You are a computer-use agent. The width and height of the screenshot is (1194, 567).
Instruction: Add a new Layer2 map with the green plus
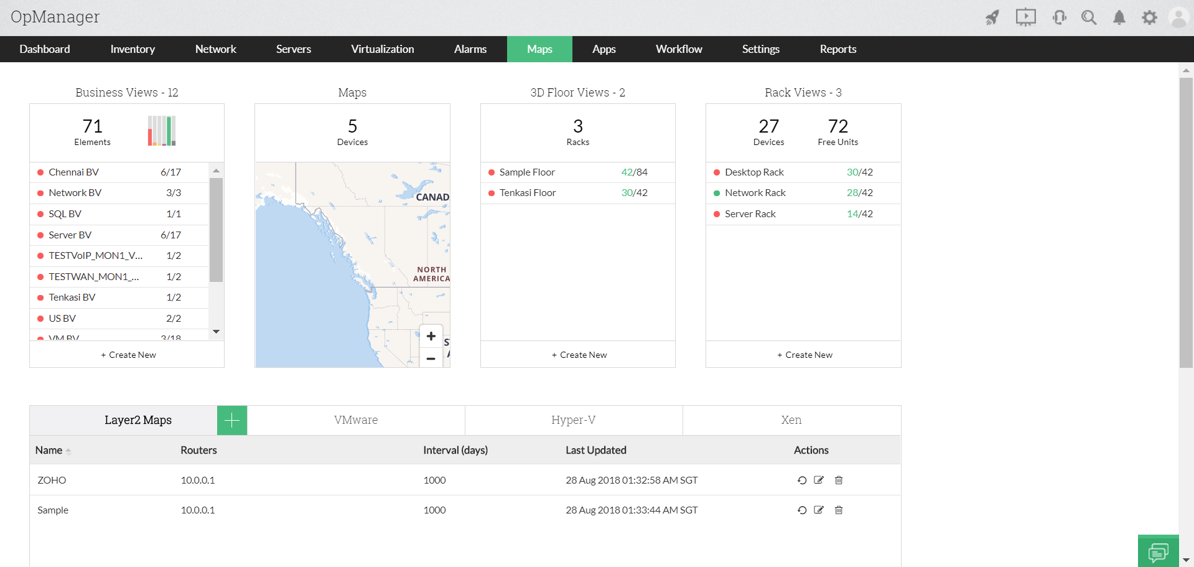tap(231, 420)
